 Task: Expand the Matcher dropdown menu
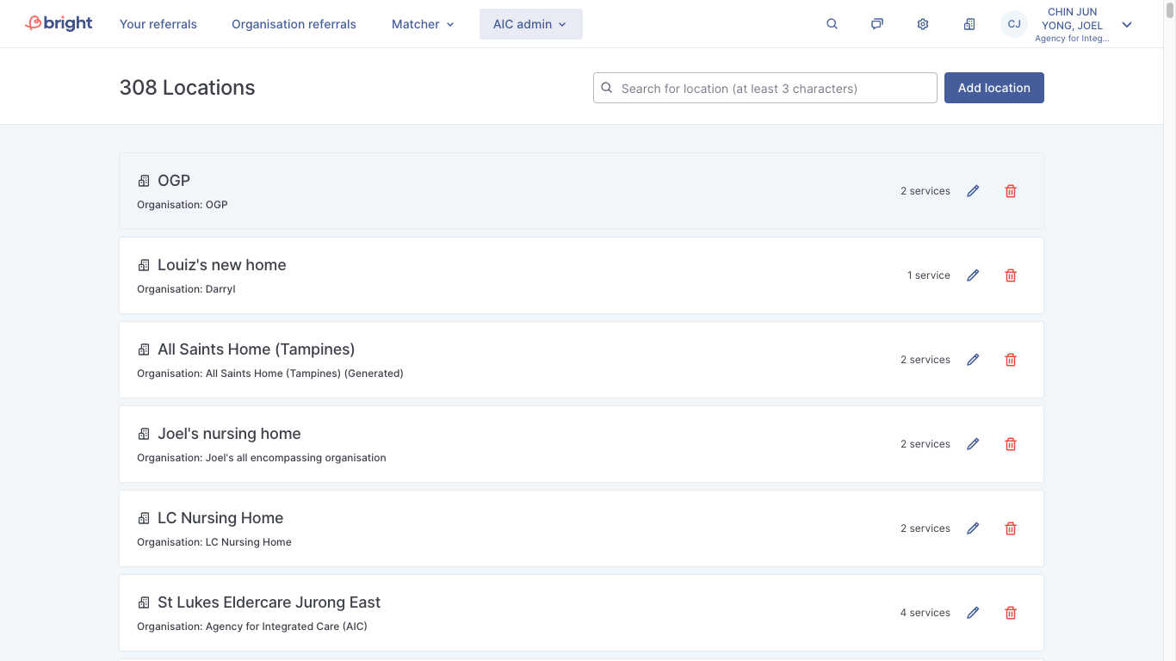pos(423,24)
